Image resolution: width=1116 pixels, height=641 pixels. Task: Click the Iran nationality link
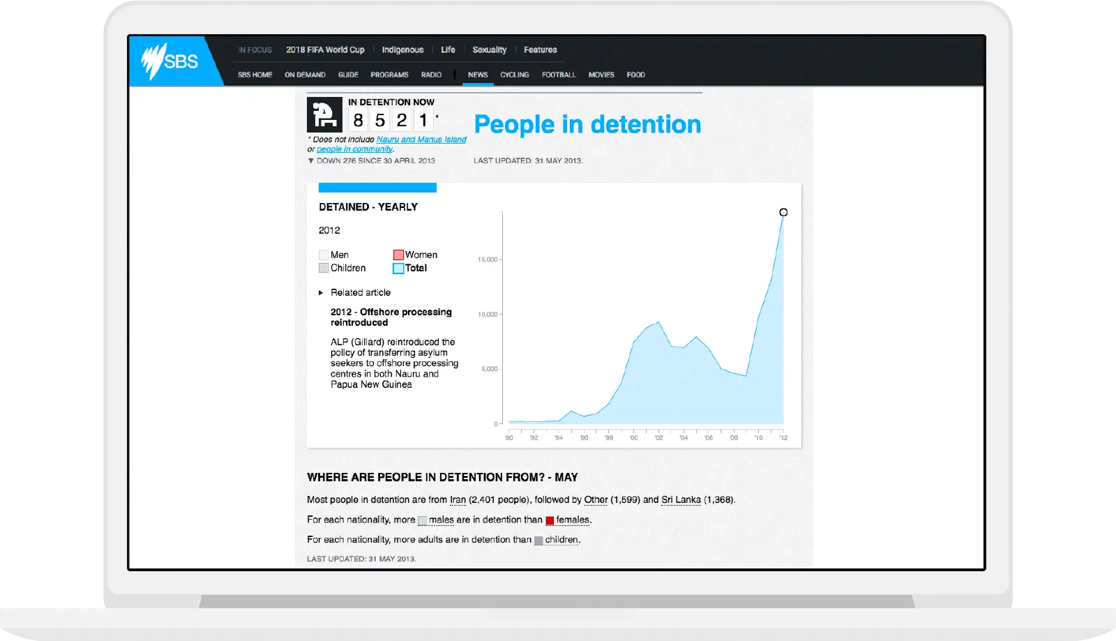458,500
